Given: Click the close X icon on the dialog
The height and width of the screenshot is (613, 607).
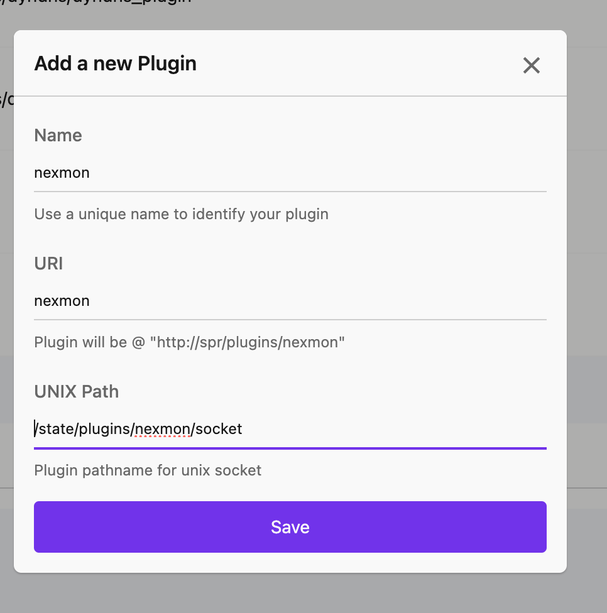Looking at the screenshot, I should tap(531, 65).
